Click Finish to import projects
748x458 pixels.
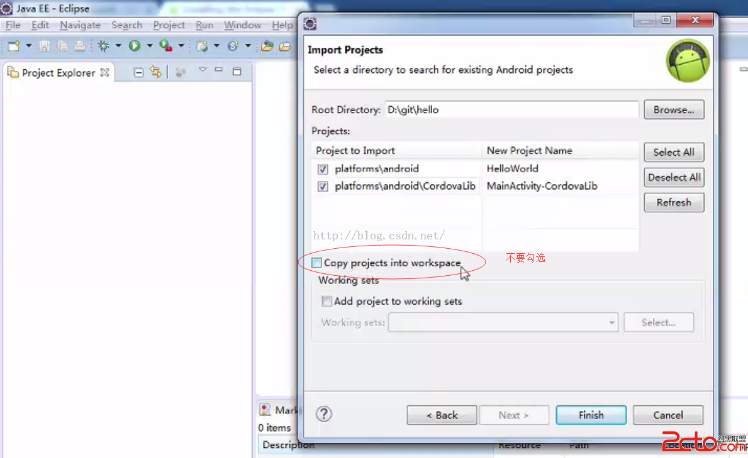[591, 415]
